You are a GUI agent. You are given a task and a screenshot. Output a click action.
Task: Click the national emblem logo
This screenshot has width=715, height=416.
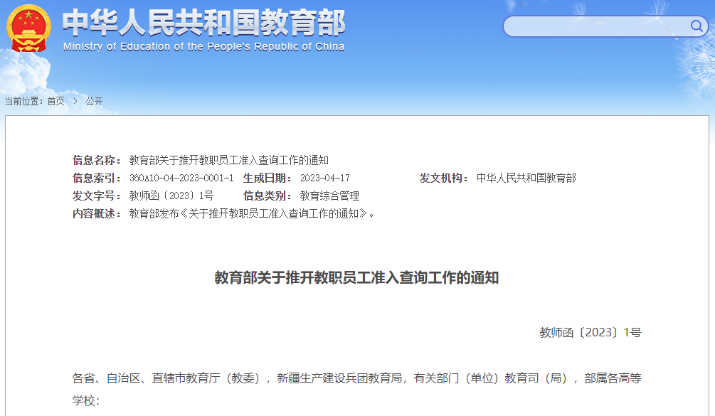pos(28,28)
